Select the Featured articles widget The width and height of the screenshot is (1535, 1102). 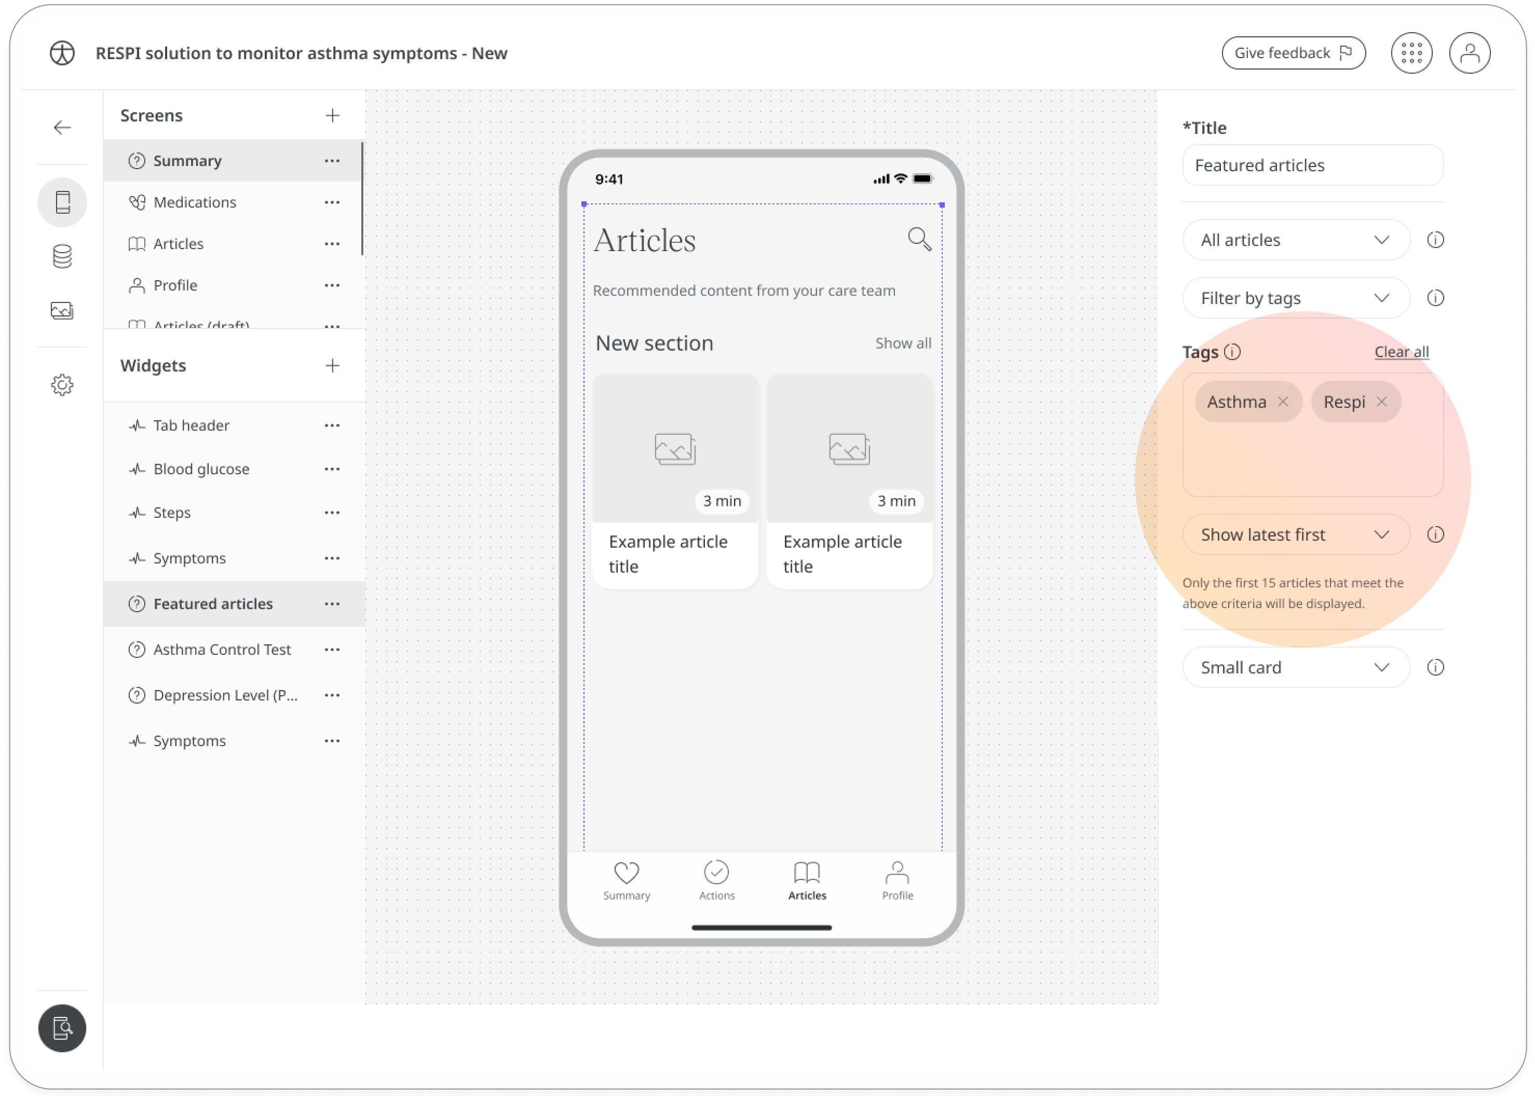[x=213, y=603]
